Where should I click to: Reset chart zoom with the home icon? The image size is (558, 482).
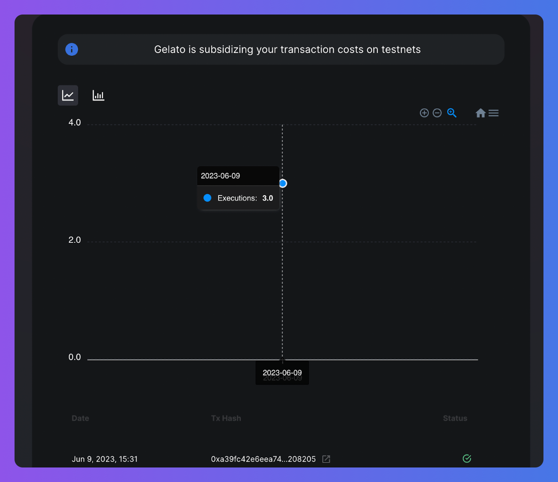[480, 113]
